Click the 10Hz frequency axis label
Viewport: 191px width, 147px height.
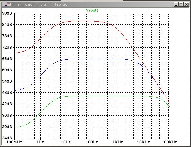click(x=66, y=142)
